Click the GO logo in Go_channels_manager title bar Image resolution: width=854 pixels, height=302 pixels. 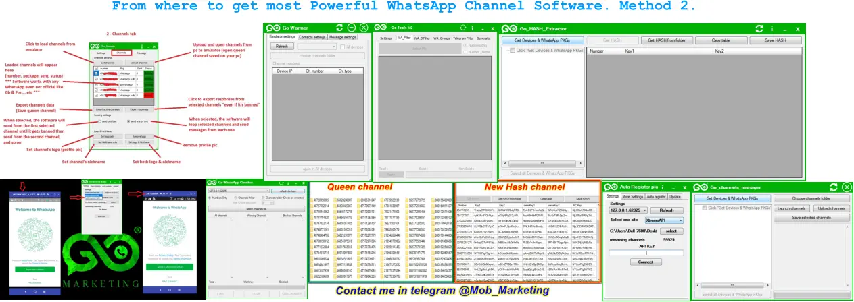701,187
